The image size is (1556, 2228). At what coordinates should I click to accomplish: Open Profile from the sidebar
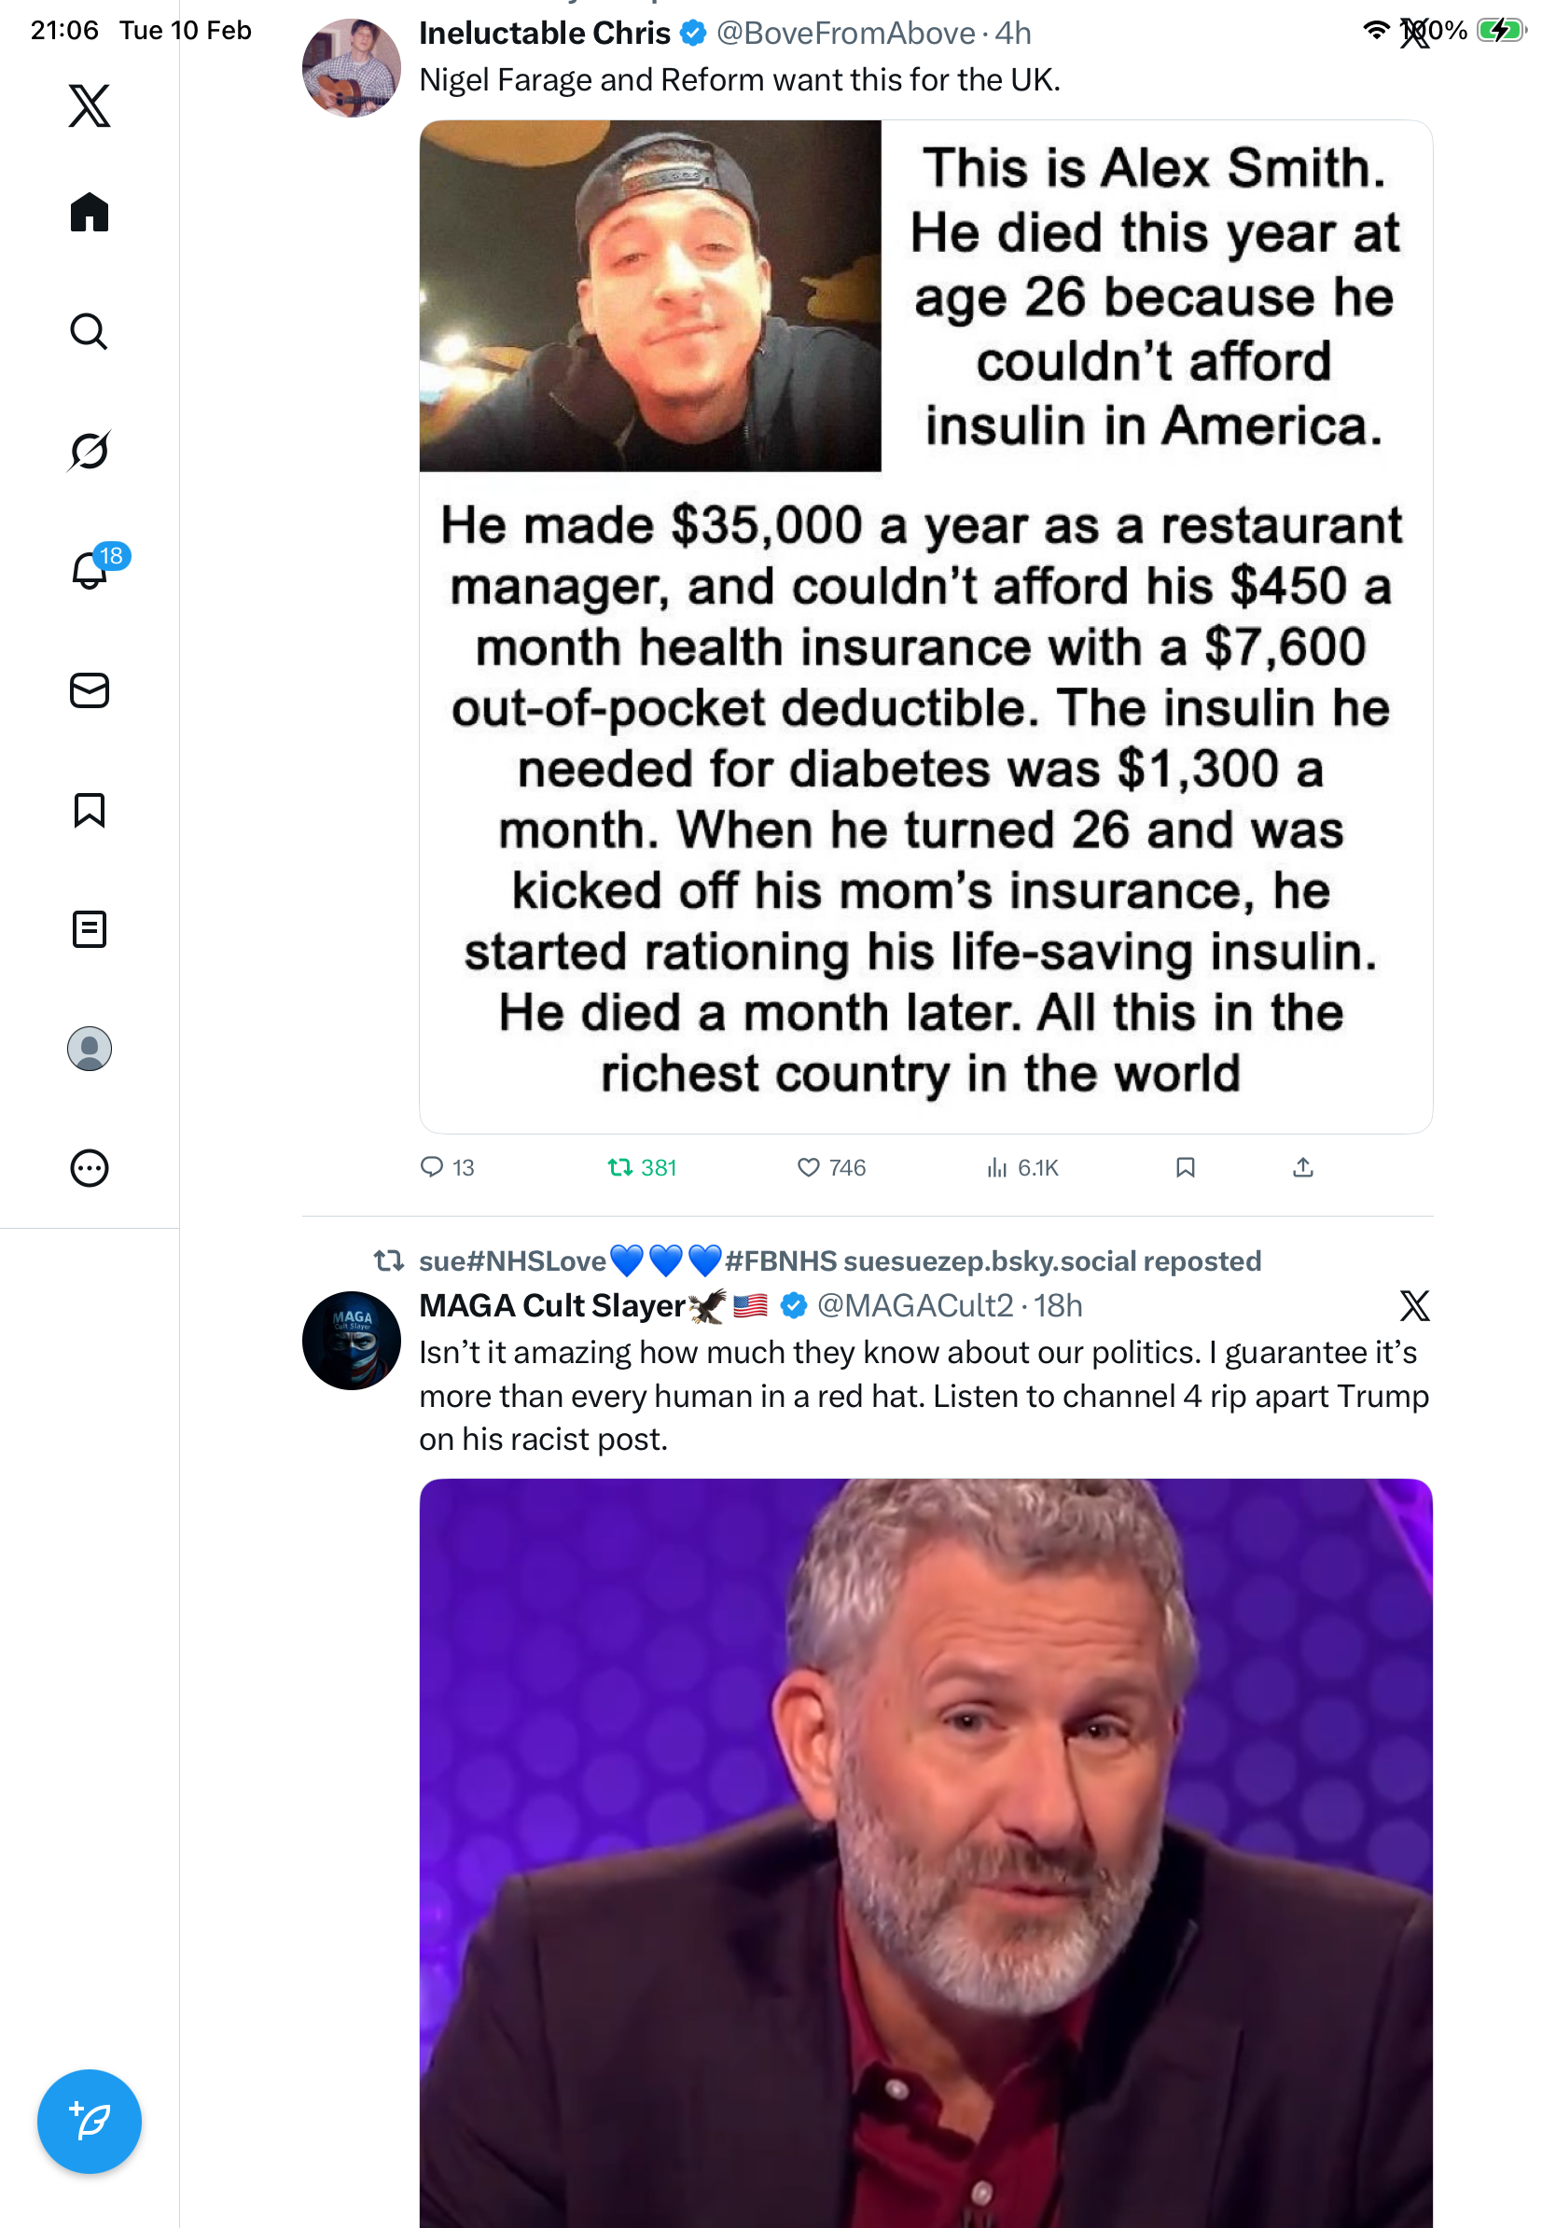click(90, 1049)
